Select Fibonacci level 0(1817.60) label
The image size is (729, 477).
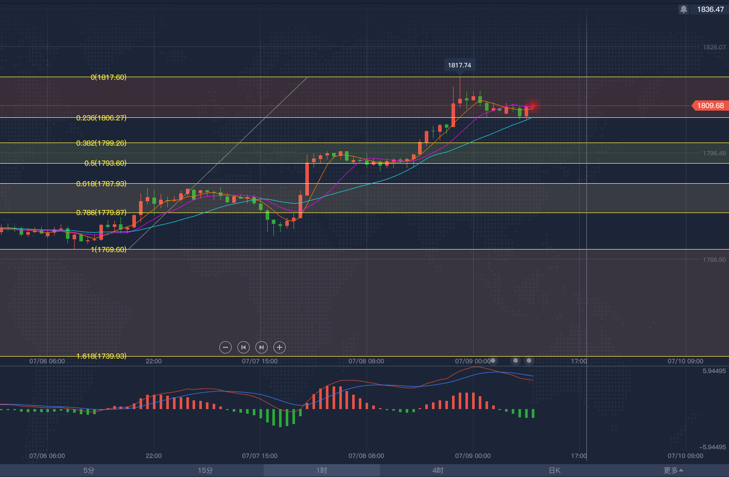coord(109,77)
